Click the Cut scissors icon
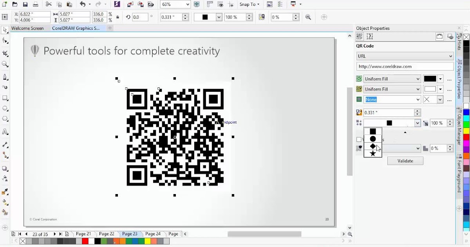This screenshot has height=247, width=470. click(x=49, y=4)
